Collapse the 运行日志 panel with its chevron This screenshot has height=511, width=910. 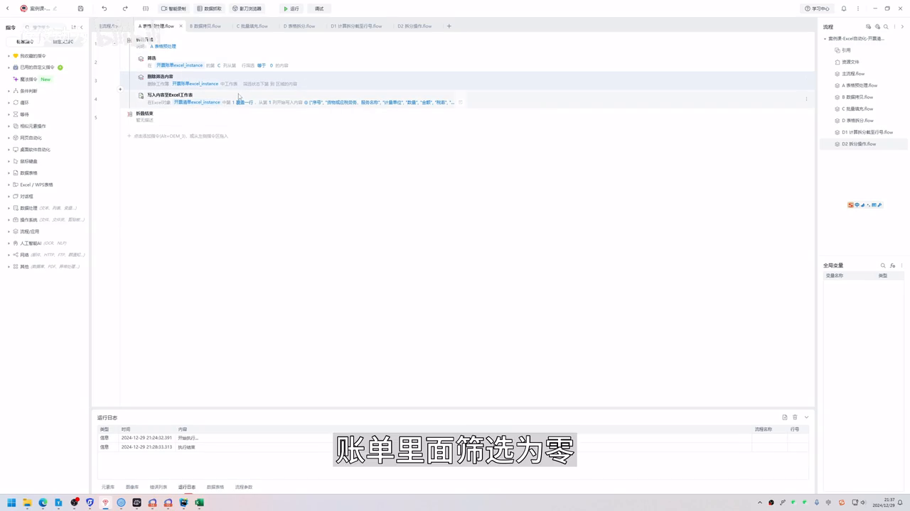coord(807,417)
